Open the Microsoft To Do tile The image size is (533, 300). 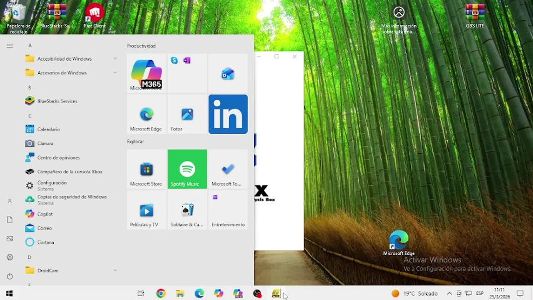[228, 169]
